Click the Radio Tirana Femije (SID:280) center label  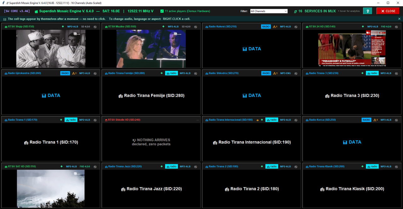point(151,95)
